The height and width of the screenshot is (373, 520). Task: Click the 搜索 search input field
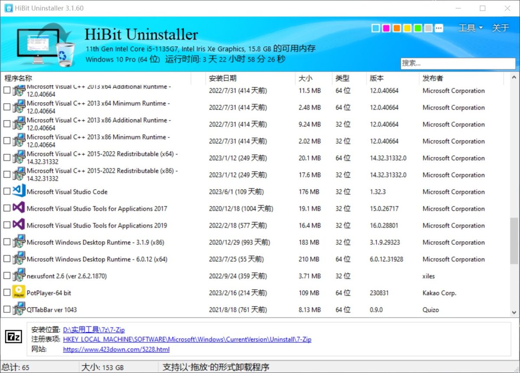[x=458, y=63]
